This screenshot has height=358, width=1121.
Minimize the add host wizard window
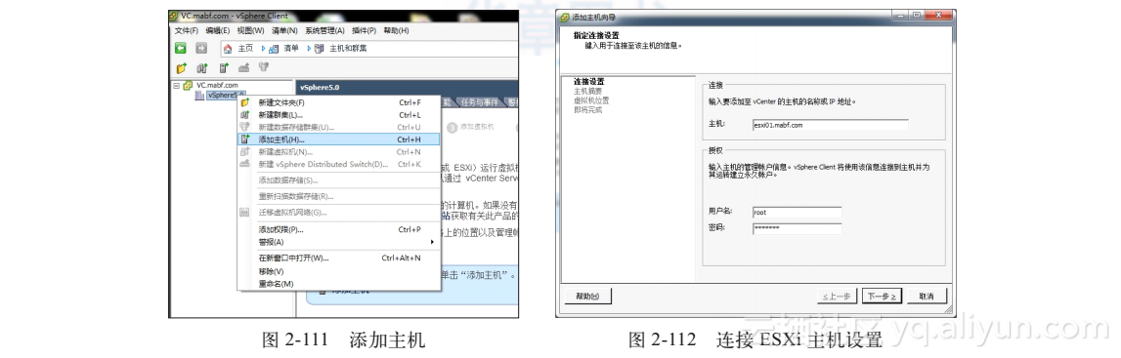(x=899, y=15)
